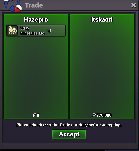Click the Itskaori player name
This screenshot has height=151, width=139.
[x=102, y=20]
